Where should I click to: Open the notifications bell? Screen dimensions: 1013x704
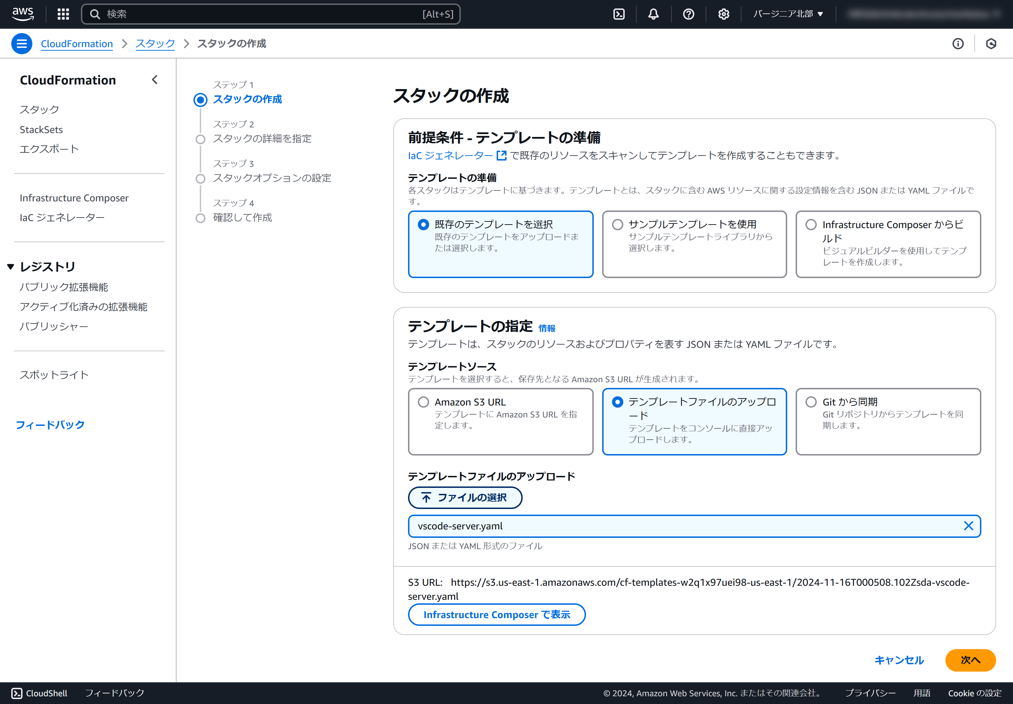pyautogui.click(x=653, y=14)
